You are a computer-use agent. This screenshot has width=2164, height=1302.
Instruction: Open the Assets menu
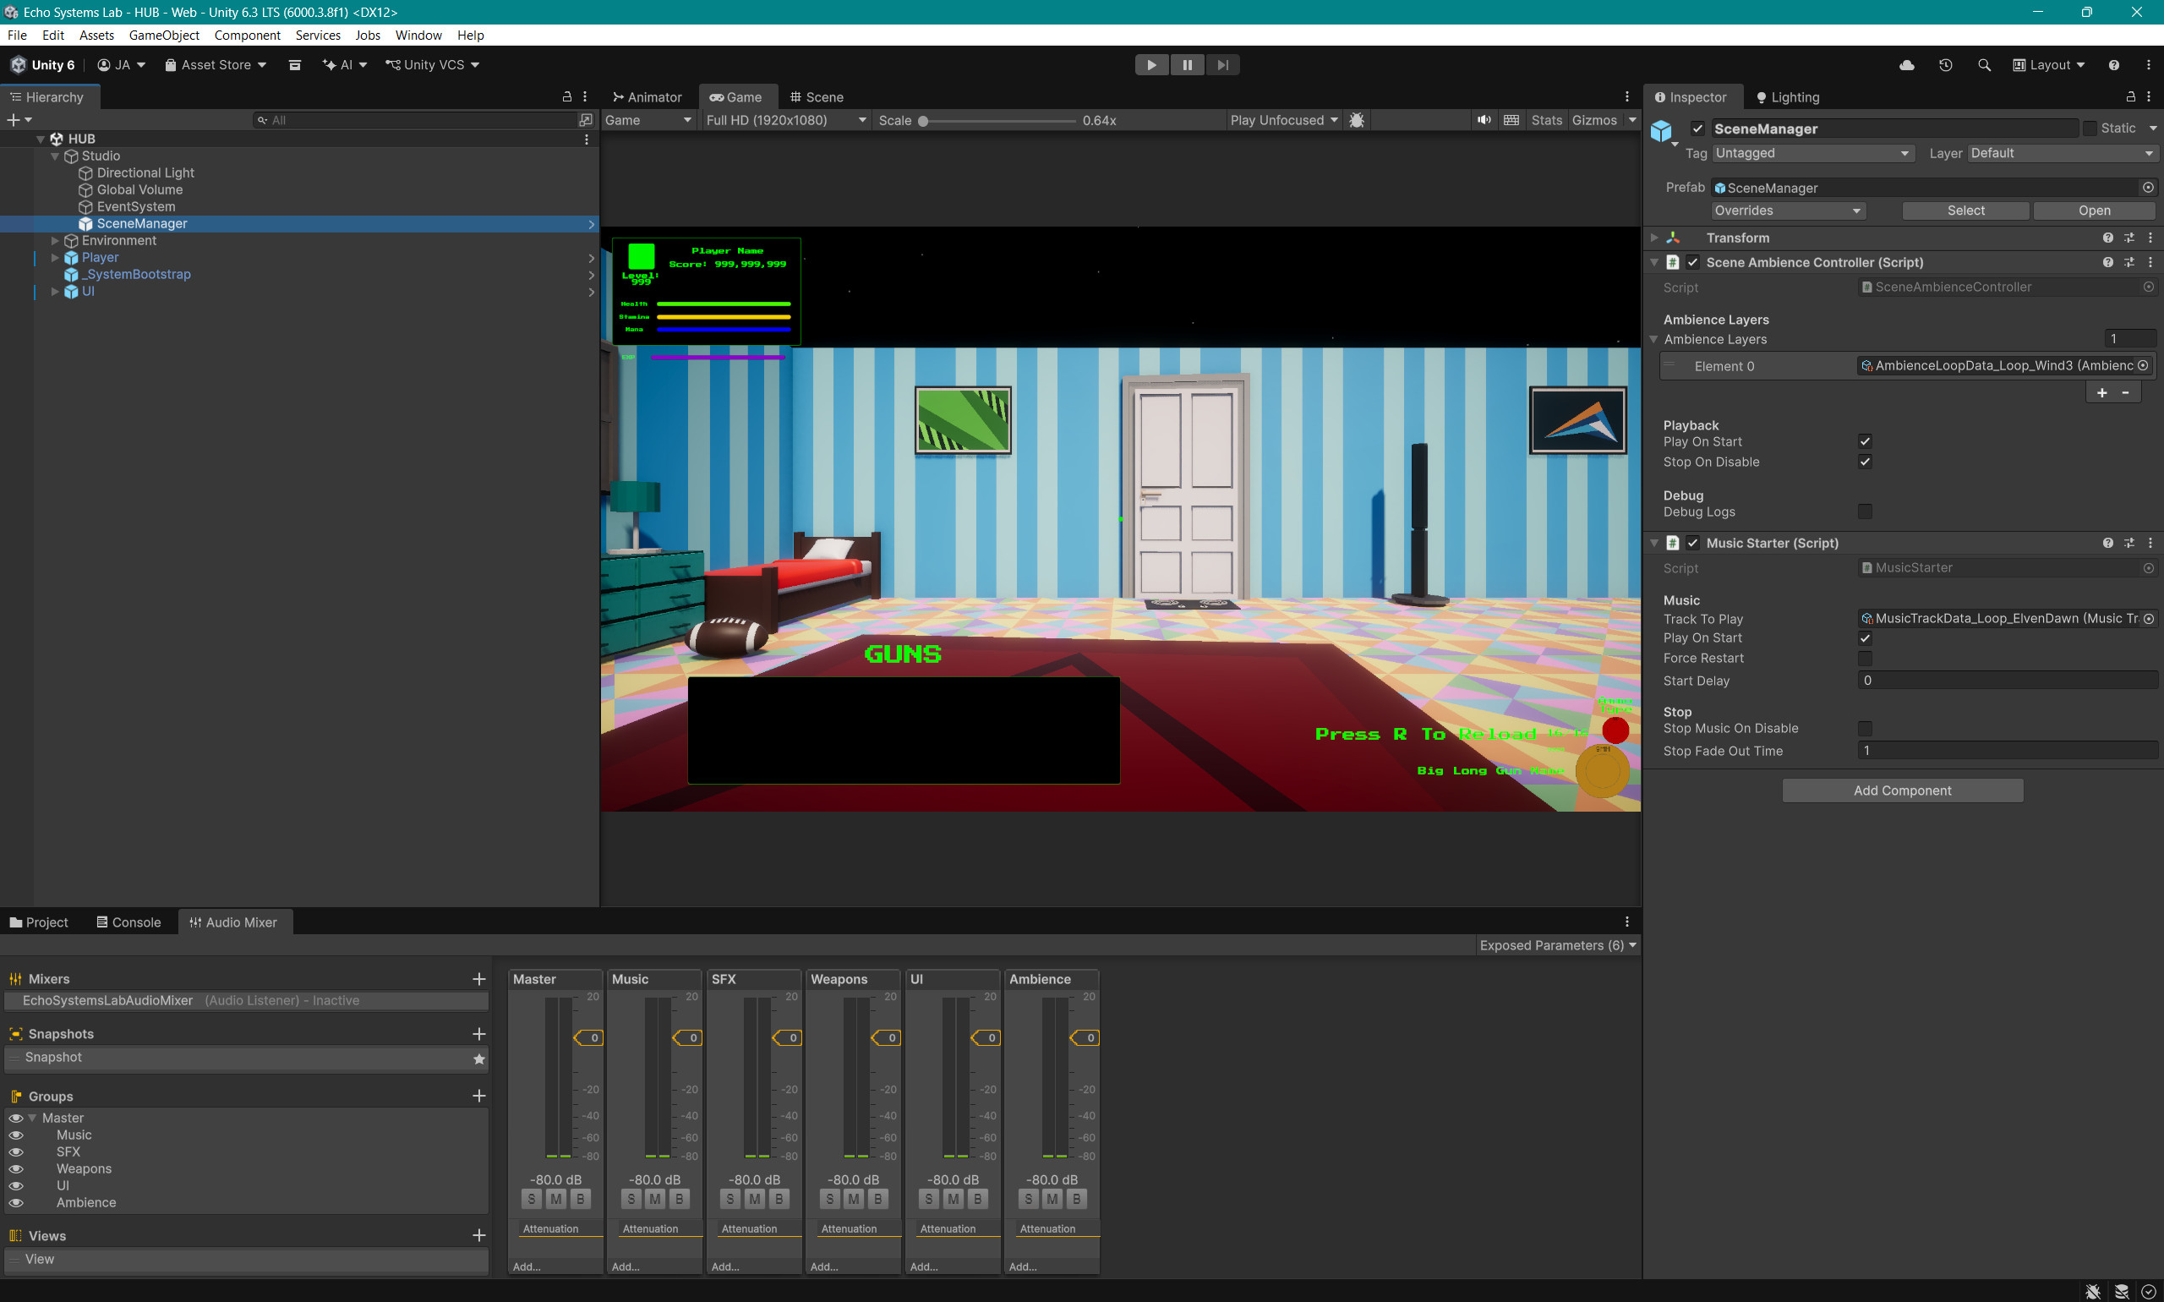pos(96,36)
